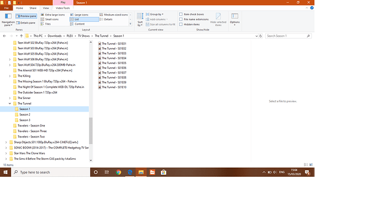Select The Tunnel - S01E01 file
The height and width of the screenshot is (219, 378).
tap(112, 44)
